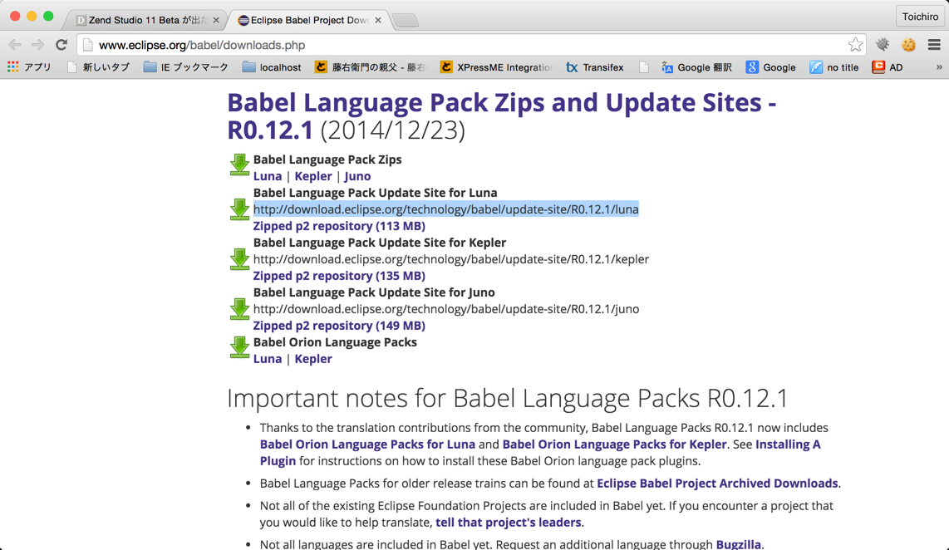
Task: Close the Zend Studio 11 Beta tab
Action: tap(216, 20)
